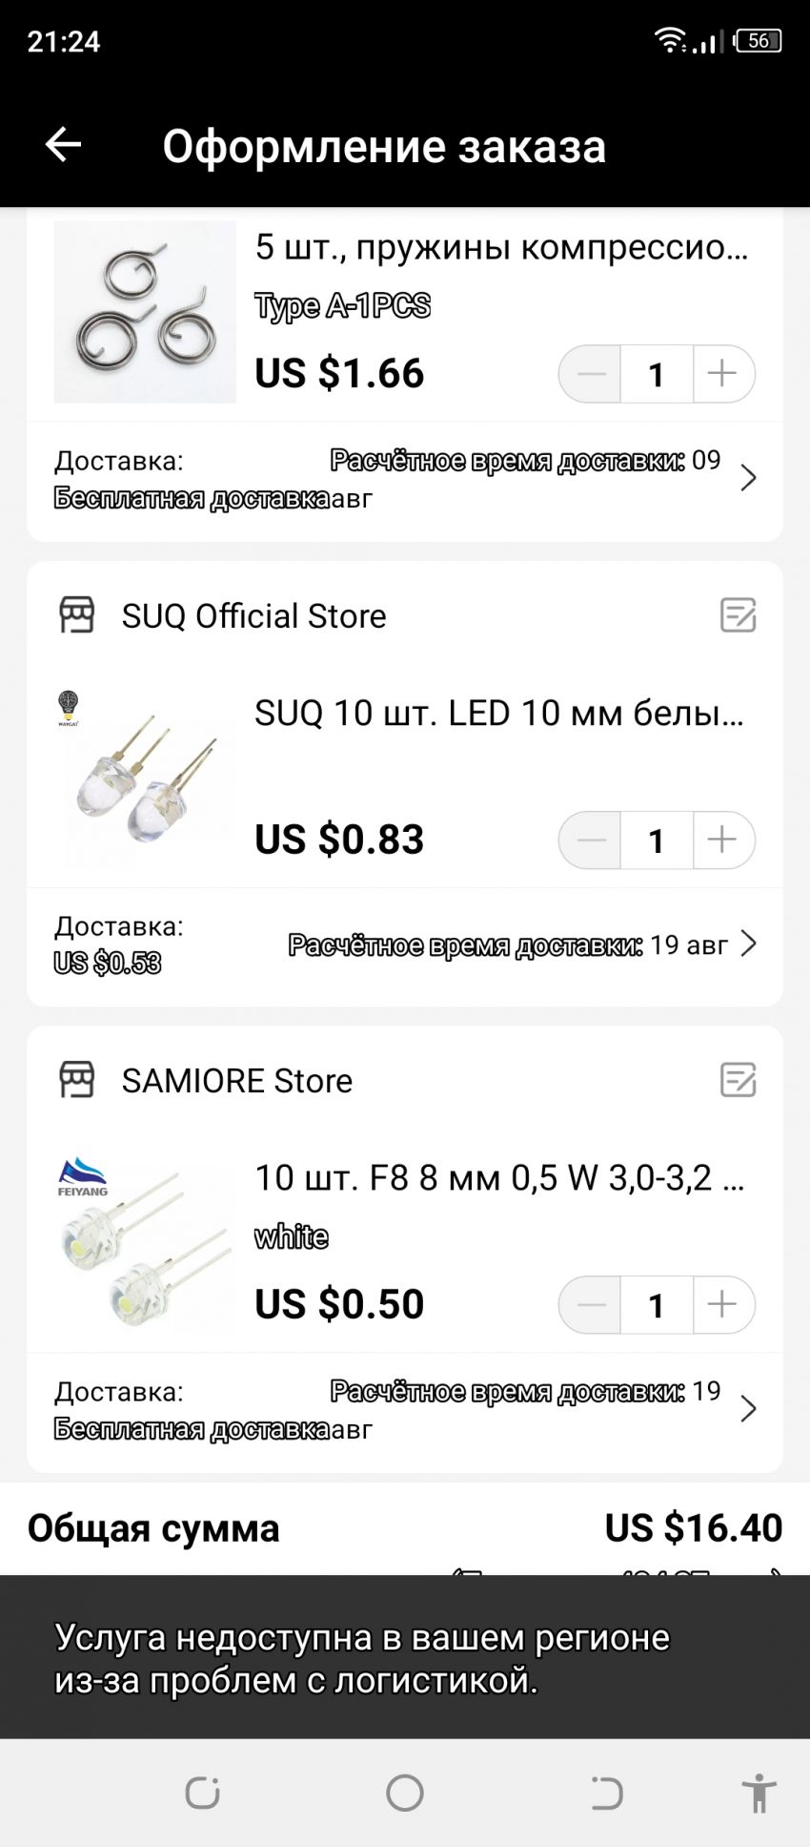The width and height of the screenshot is (810, 1847).
Task: Open the compression springs product thumbnail
Action: pyautogui.click(x=145, y=312)
